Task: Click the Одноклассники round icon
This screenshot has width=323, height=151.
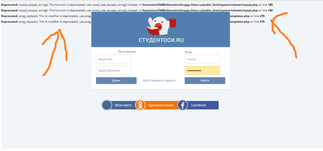Action: (140, 105)
